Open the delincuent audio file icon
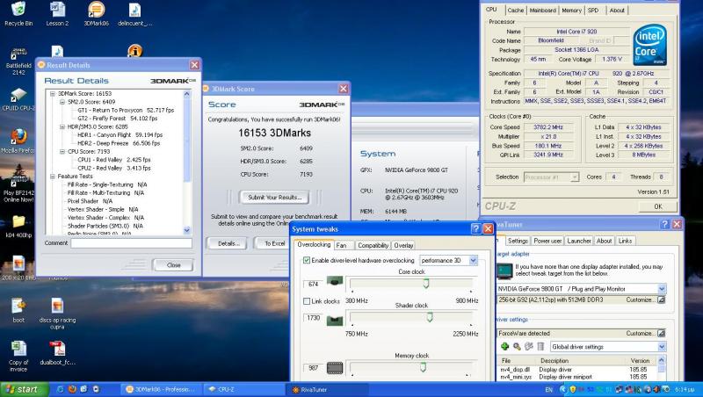Screen dimensions: 703x397 pos(135,9)
